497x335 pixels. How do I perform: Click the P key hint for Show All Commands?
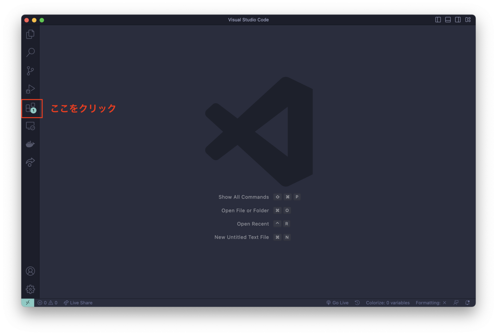(x=297, y=197)
